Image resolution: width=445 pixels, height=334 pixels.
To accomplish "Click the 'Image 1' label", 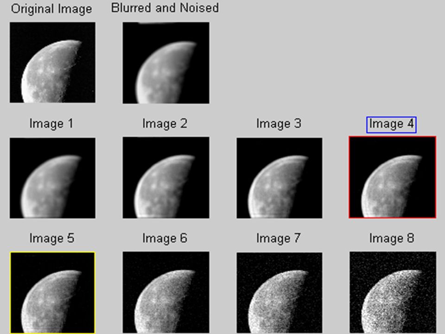I will click(x=51, y=124).
